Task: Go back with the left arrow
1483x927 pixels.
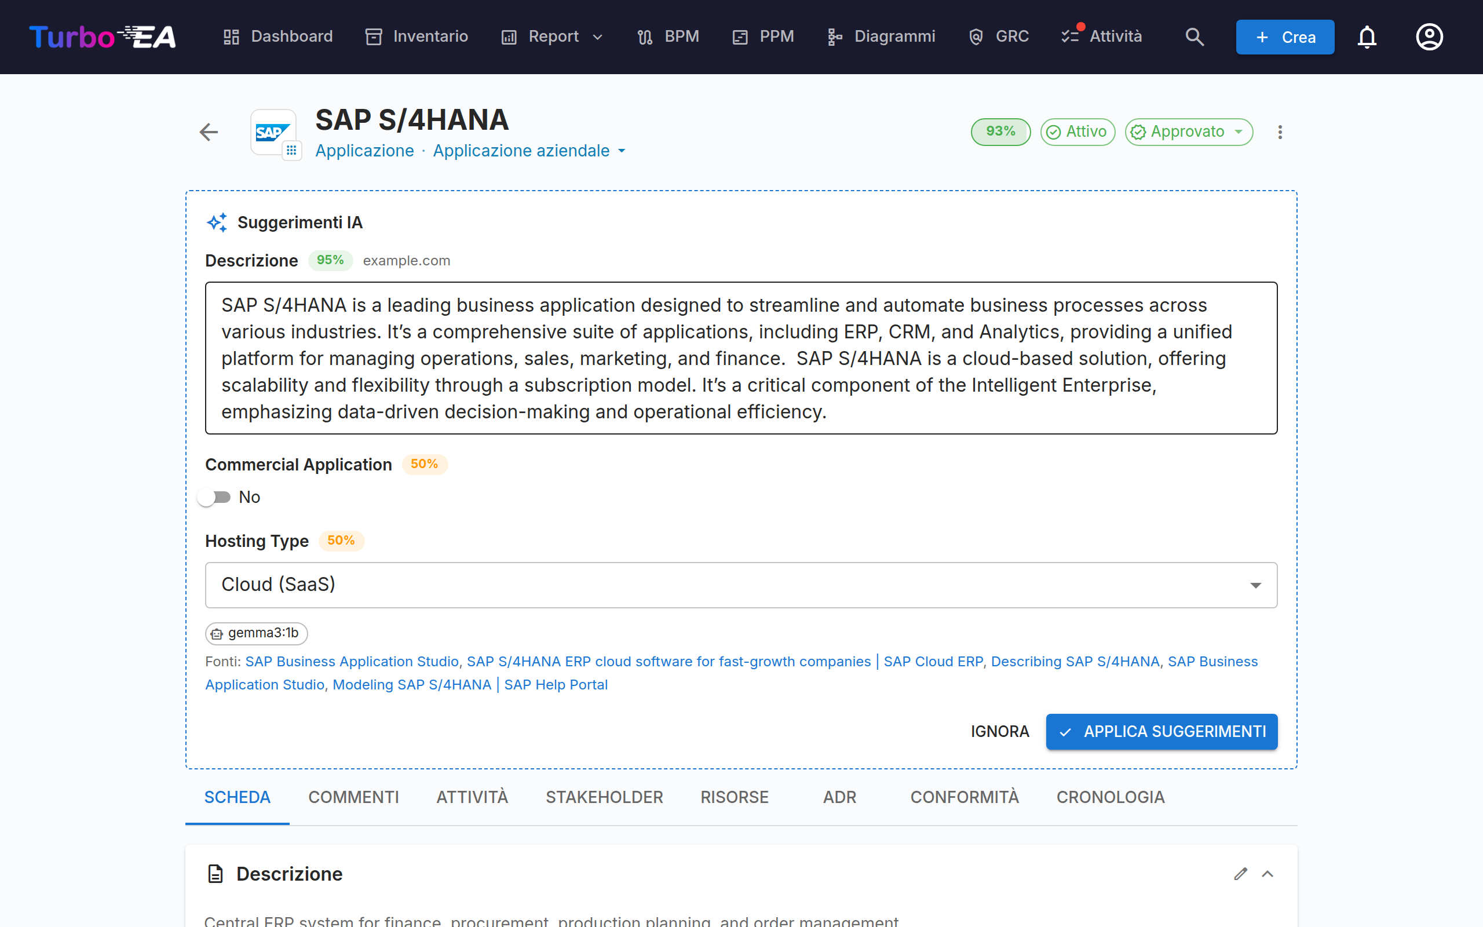Action: click(209, 132)
